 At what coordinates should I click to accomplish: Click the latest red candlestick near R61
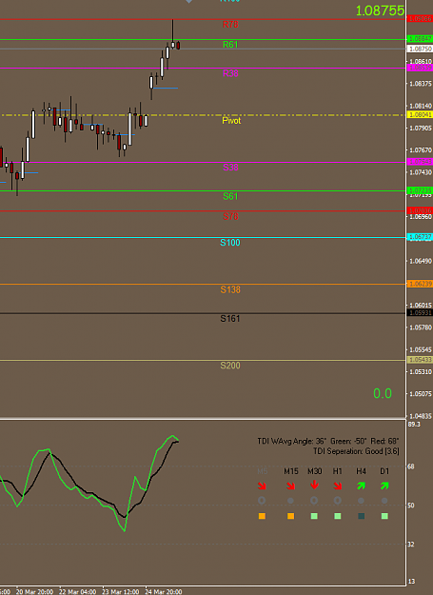pyautogui.click(x=178, y=45)
